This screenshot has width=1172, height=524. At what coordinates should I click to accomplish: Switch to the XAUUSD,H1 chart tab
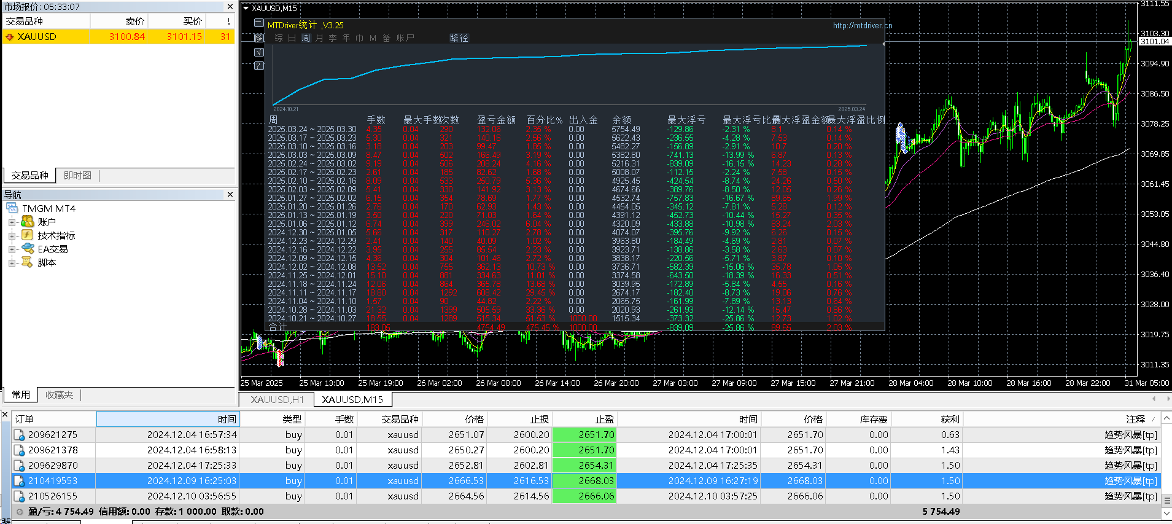pos(277,399)
